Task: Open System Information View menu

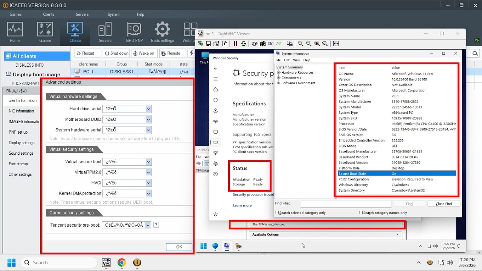Action: [x=296, y=60]
